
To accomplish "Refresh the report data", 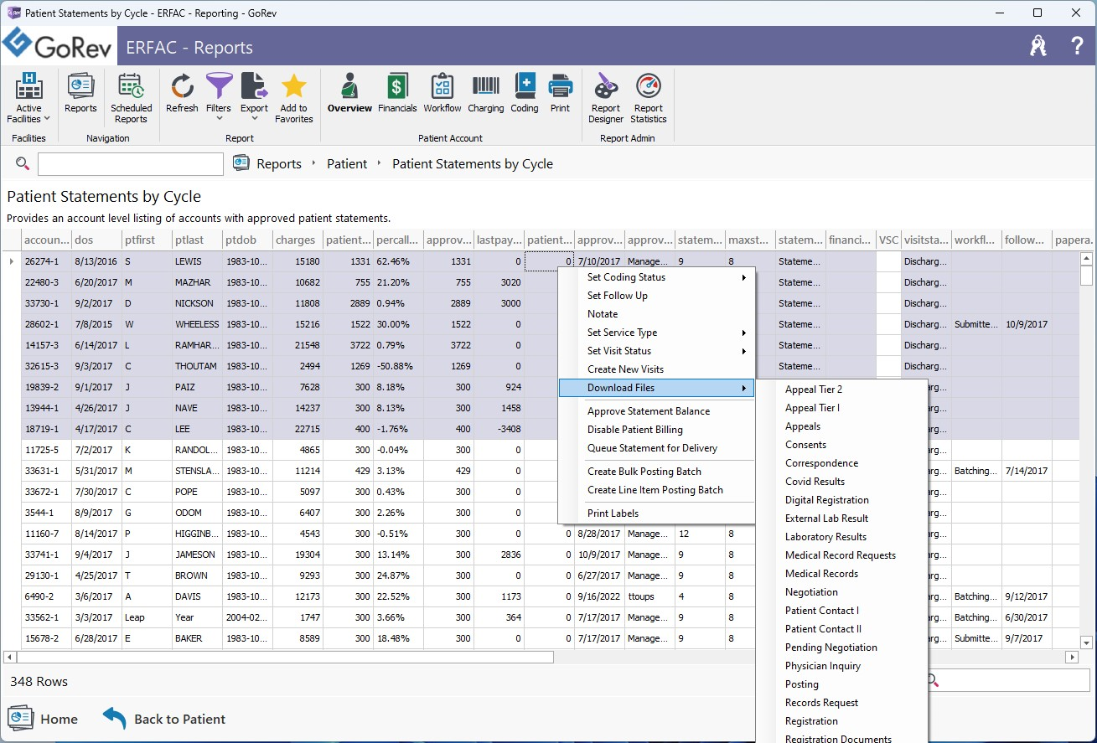I will pyautogui.click(x=182, y=93).
